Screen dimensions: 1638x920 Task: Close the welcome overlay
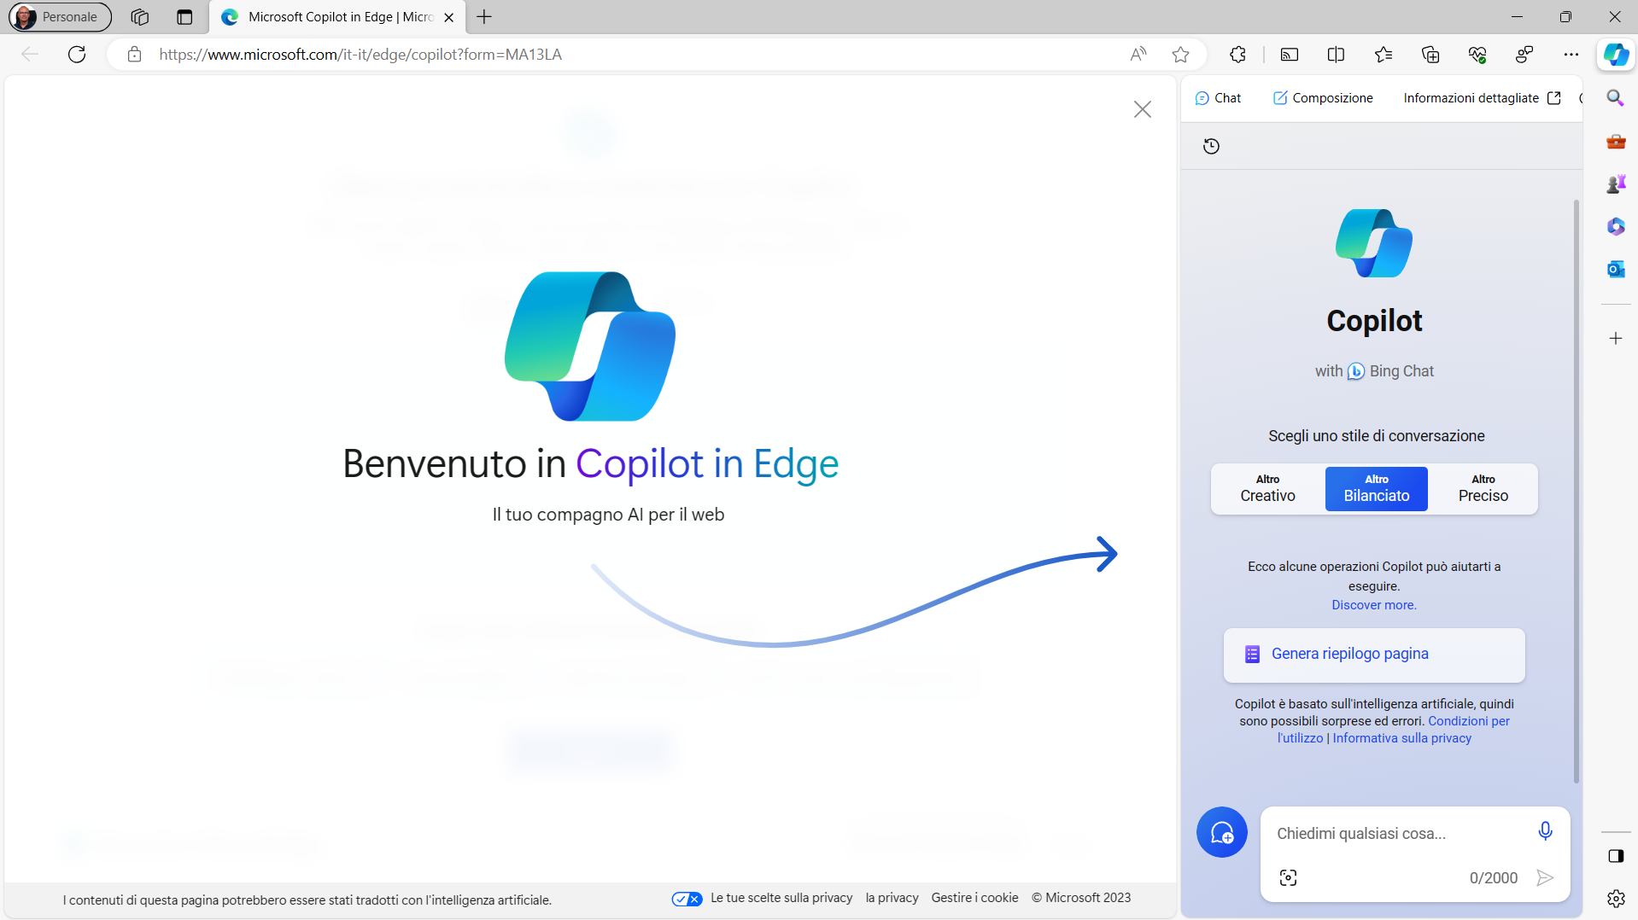1143,109
